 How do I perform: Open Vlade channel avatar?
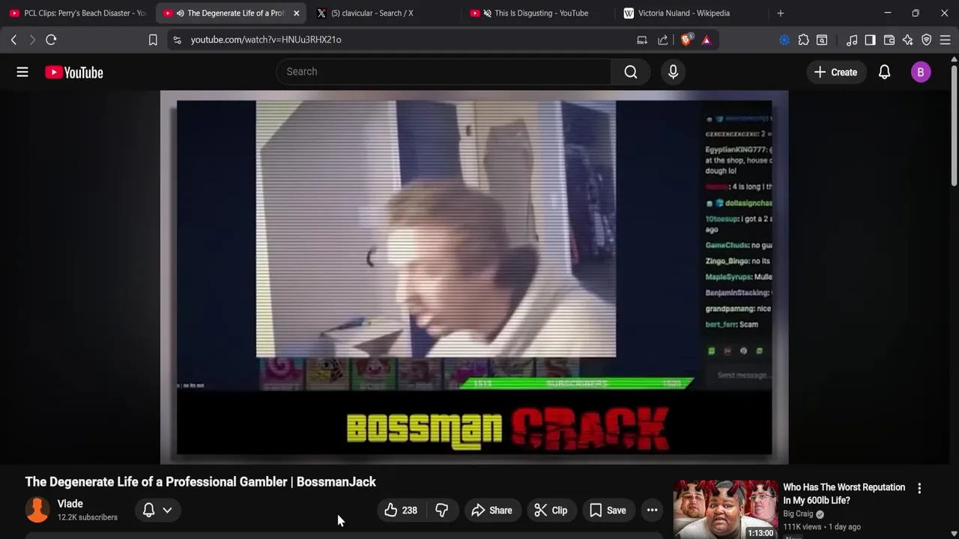tap(37, 510)
